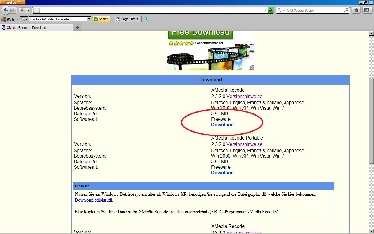Image resolution: width=374 pixels, height=234 pixels.
Task: Open the AVG toolbar magnifier dropdown
Action: tap(25, 19)
